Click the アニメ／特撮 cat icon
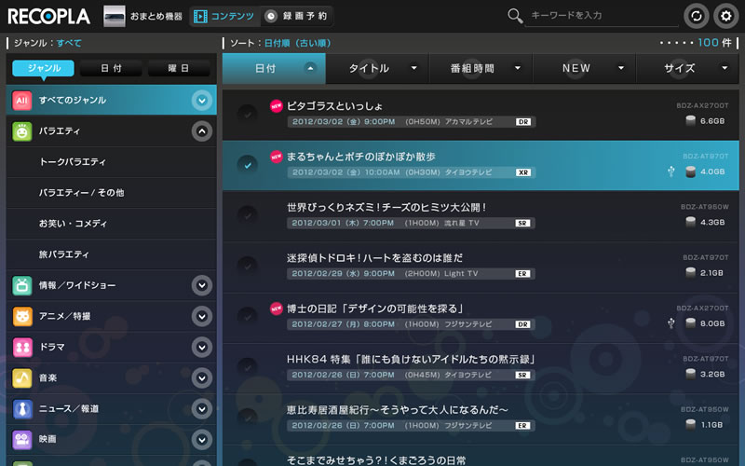745x466 pixels. coord(21,316)
